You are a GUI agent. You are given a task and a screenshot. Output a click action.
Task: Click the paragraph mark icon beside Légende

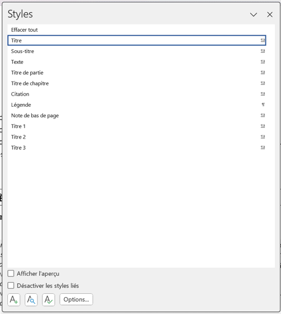point(263,104)
